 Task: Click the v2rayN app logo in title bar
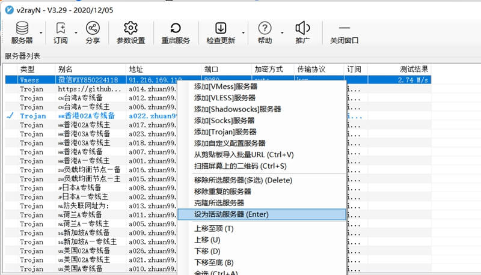pos(9,10)
